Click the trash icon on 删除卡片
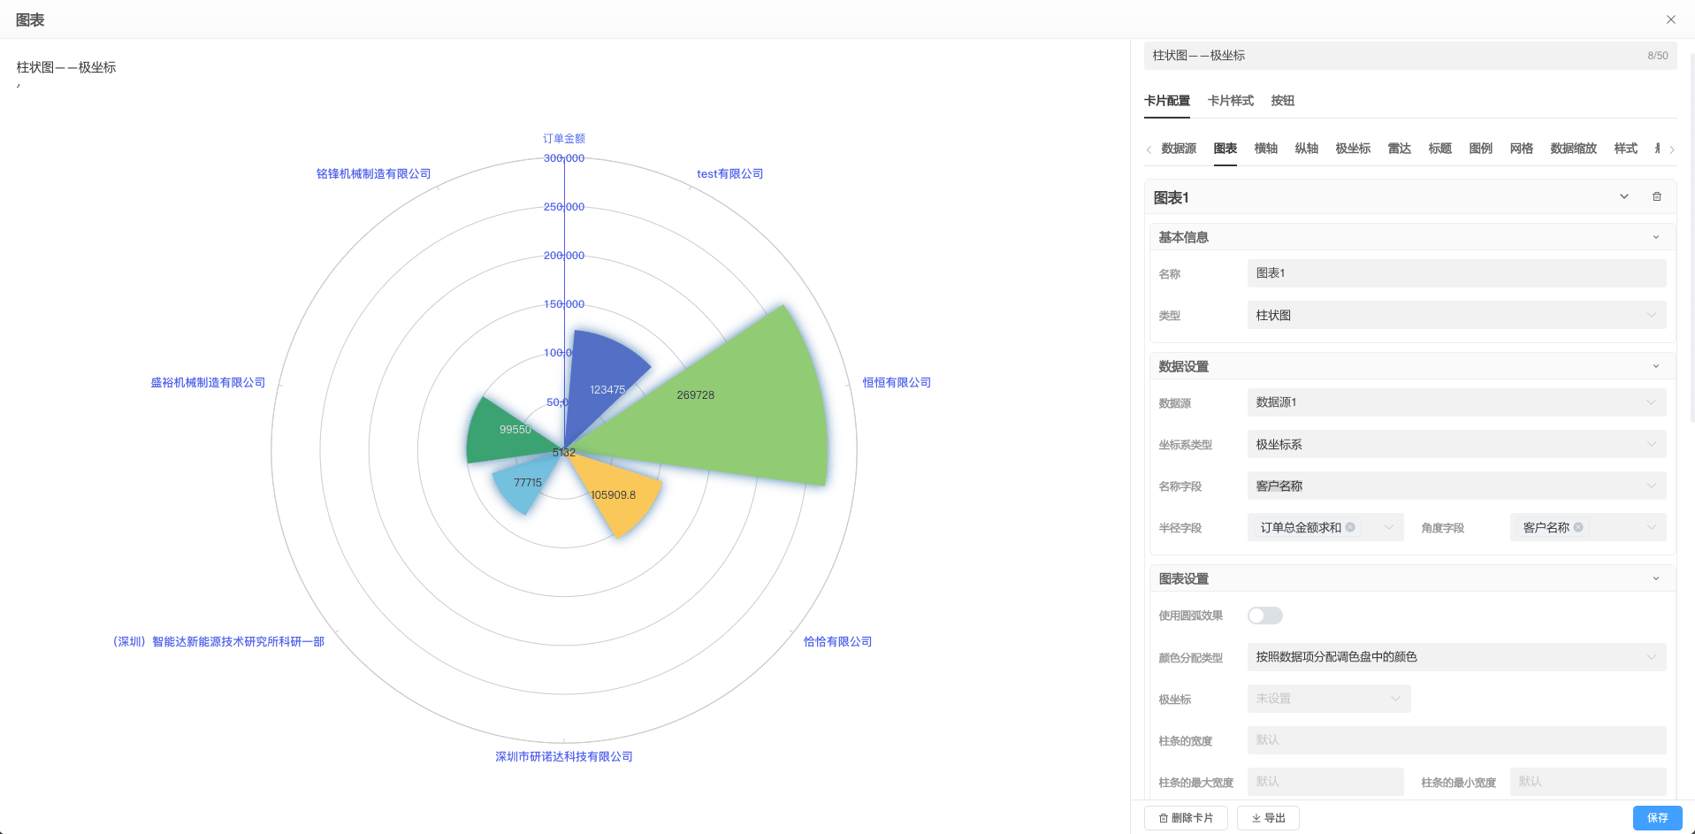This screenshot has width=1695, height=834. [1163, 817]
